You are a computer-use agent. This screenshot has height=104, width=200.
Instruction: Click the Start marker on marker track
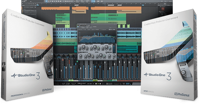(38, 5)
